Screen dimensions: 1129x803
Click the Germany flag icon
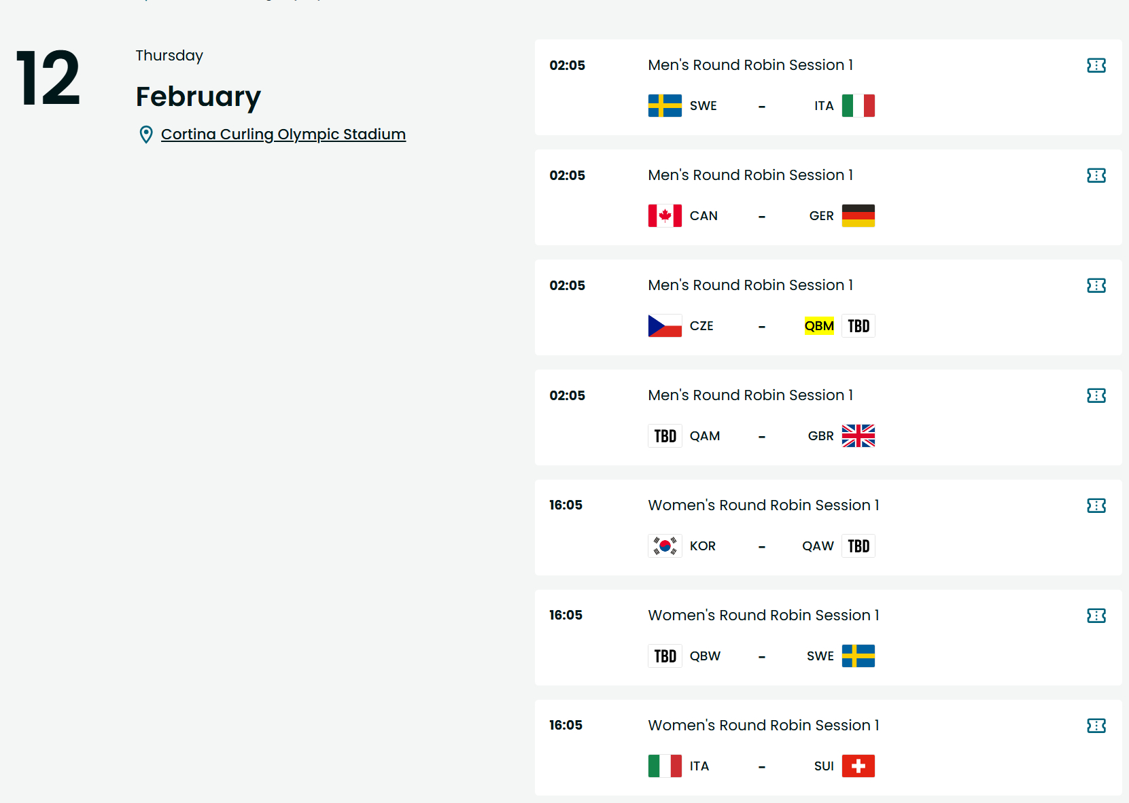(x=858, y=215)
